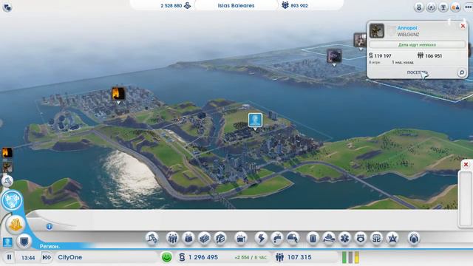This screenshot has height=266, width=473.
Task: Open the population details via the people icon
Action: click(279, 257)
